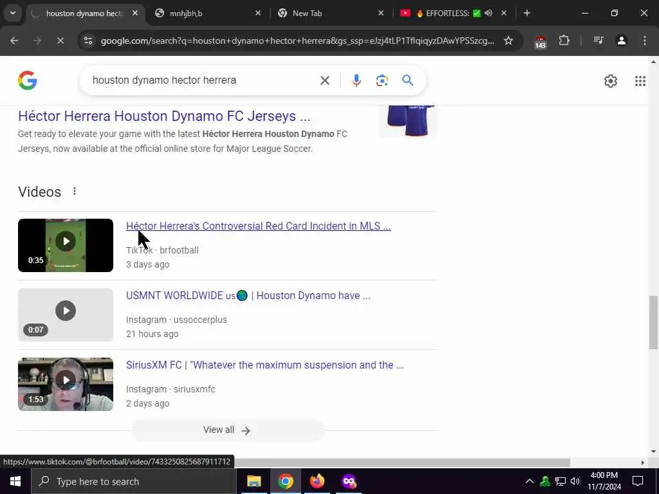The image size is (659, 494).
Task: Open the extension with 143 badge
Action: [x=540, y=42]
